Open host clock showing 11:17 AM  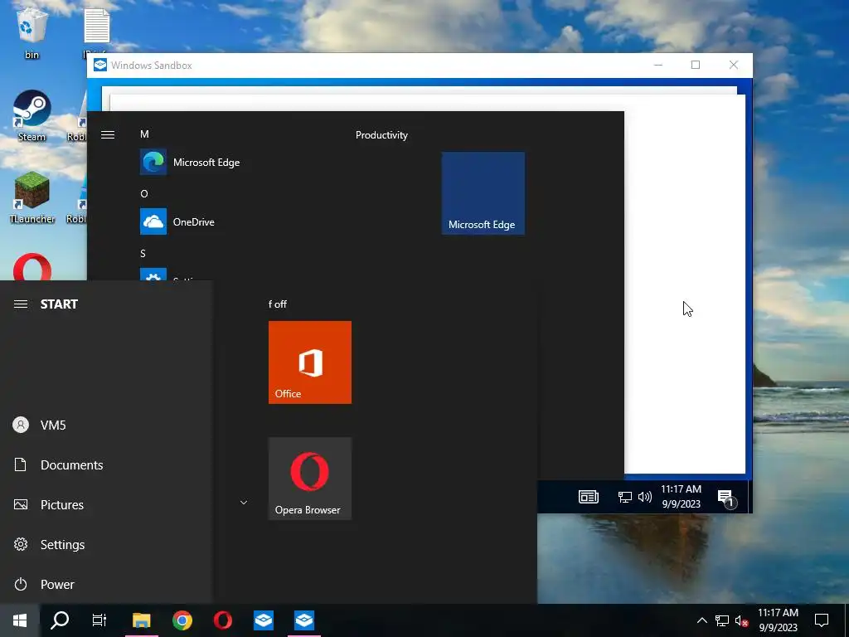778,620
